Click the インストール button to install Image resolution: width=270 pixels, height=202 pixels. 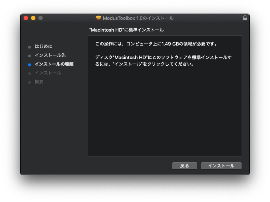coord(221,166)
